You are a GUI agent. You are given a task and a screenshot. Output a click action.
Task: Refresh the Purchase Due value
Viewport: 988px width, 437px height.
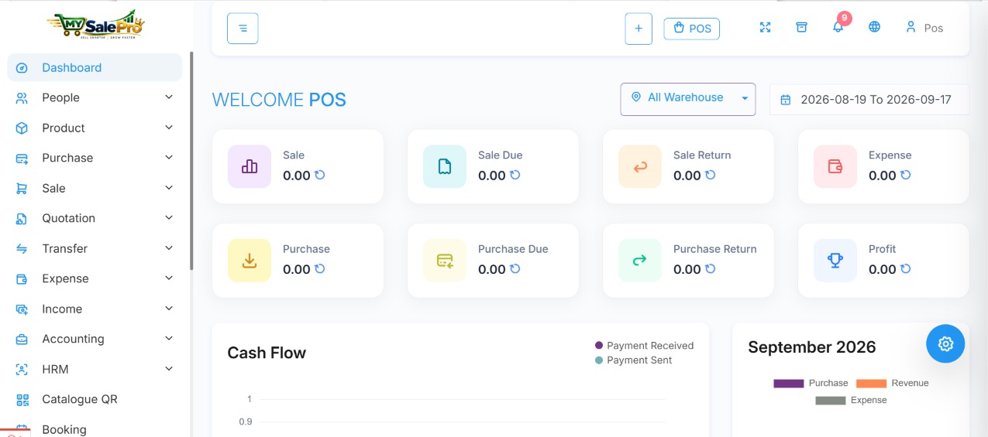[x=515, y=269]
